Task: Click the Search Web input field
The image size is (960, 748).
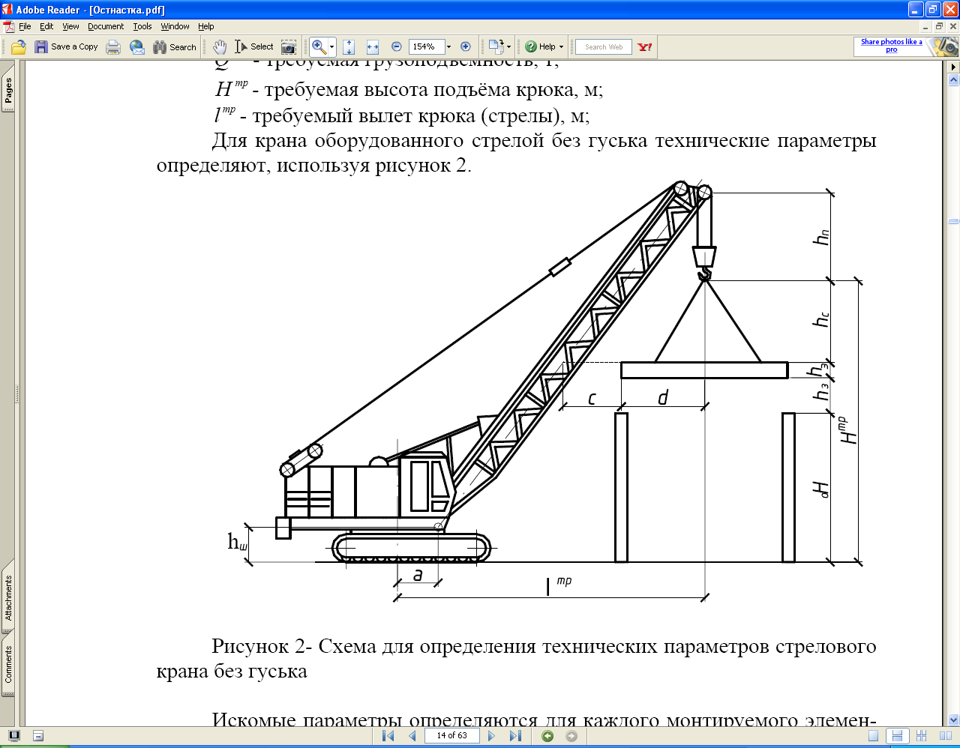Action: tap(604, 46)
